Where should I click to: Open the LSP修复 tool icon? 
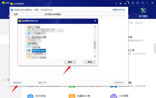114,96
